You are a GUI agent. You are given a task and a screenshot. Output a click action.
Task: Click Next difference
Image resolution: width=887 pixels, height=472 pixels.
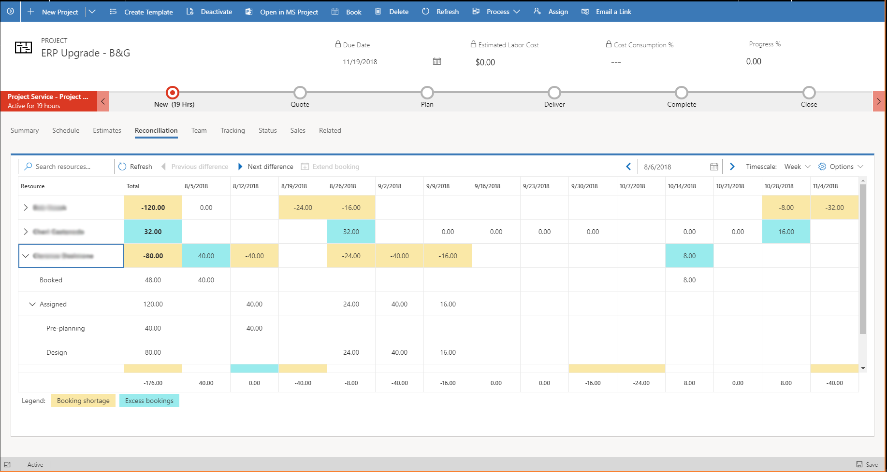pyautogui.click(x=265, y=167)
